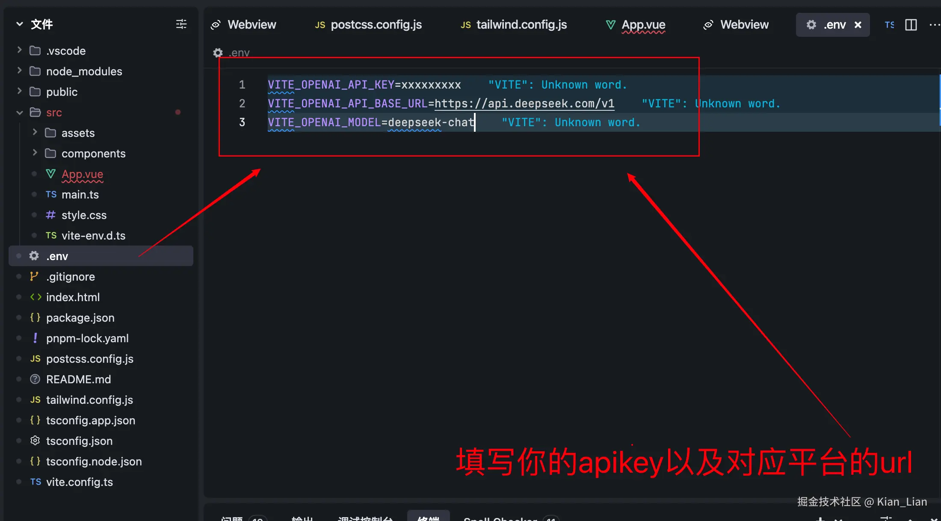Click the deepseek API URL link

coord(524,104)
